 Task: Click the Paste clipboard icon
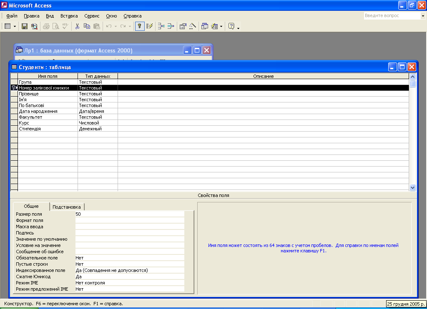pyautogui.click(x=96, y=26)
